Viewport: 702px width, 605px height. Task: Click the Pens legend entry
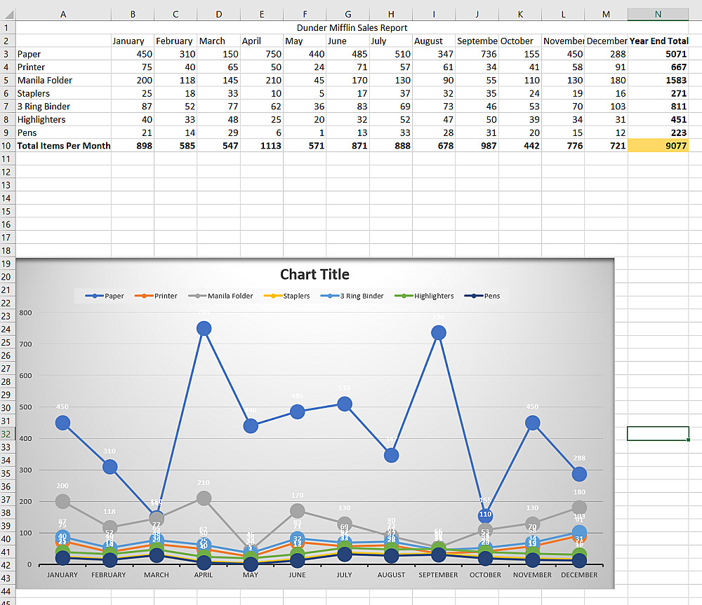click(482, 296)
